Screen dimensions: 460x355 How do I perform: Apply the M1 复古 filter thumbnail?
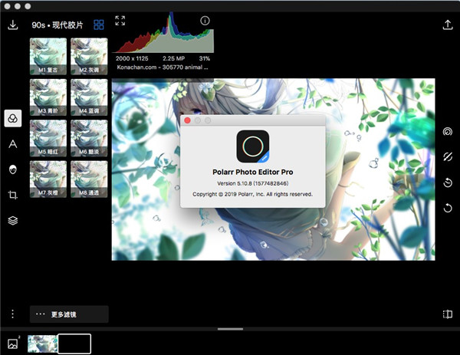(x=48, y=56)
